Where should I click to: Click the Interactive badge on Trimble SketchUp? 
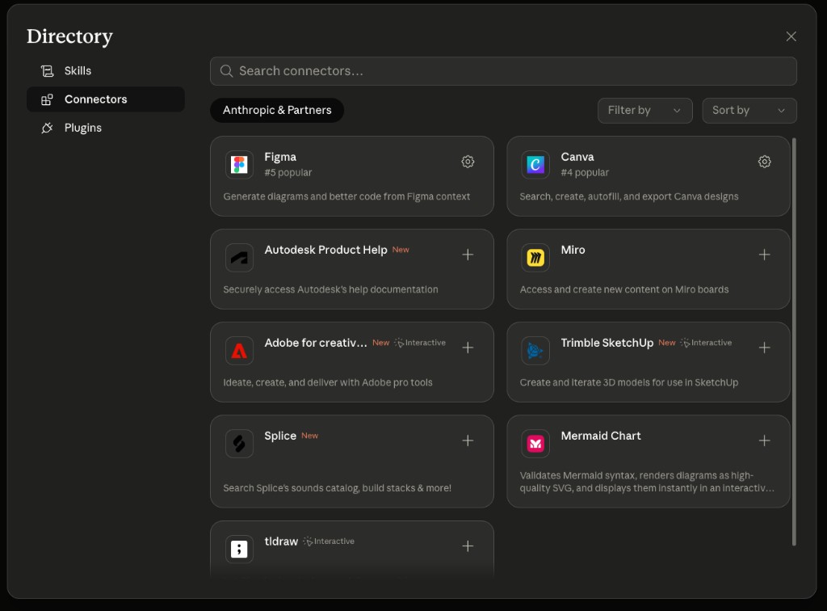click(706, 343)
